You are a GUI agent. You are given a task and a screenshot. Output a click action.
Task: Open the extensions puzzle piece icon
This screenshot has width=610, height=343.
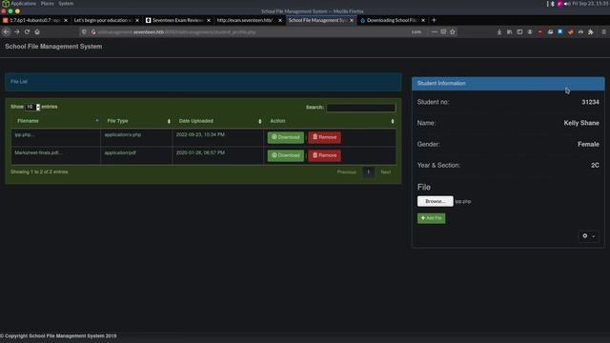pyautogui.click(x=591, y=31)
